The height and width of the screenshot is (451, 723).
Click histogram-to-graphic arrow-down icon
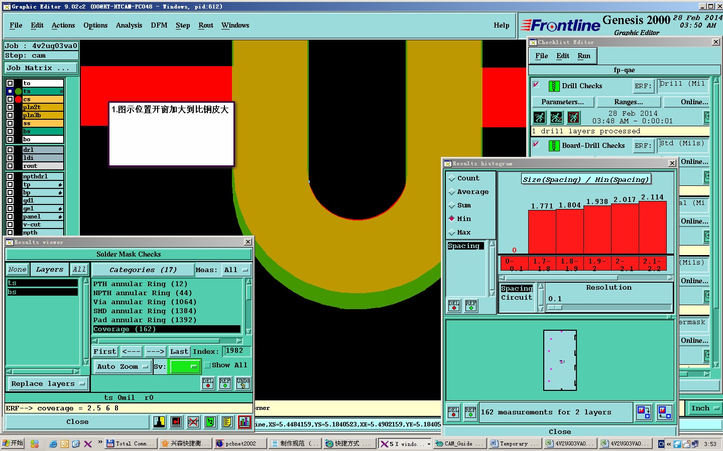click(644, 412)
